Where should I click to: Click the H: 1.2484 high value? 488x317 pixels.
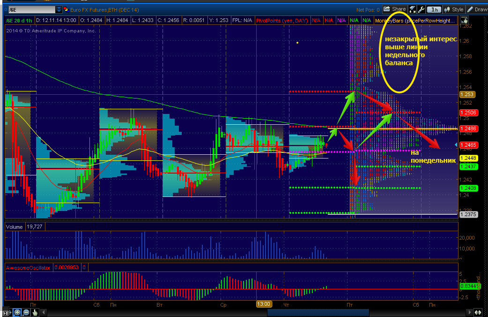[117, 20]
